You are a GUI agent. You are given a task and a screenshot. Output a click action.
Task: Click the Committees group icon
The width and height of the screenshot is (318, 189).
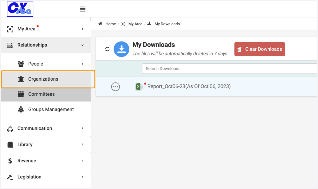[21, 94]
